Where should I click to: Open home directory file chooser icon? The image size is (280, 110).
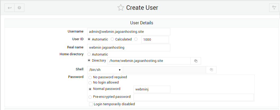click(196, 61)
